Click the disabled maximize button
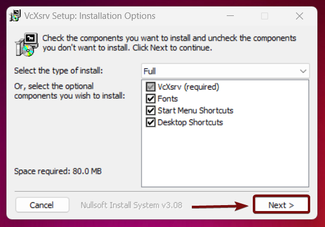The width and height of the screenshot is (325, 227). 265,16
